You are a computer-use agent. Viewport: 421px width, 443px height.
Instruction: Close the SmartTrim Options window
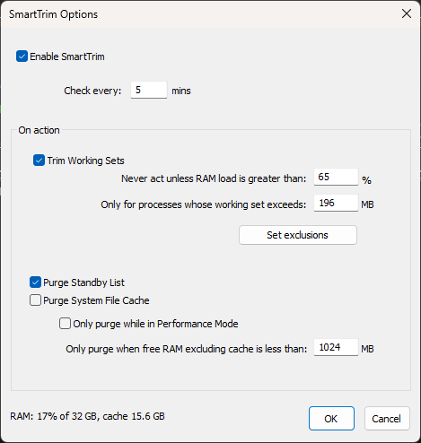click(407, 13)
